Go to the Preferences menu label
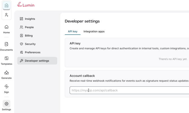The width and height of the screenshot is (189, 113). (33, 52)
